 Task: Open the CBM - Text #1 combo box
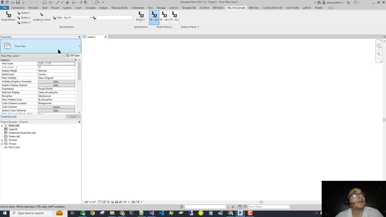click(x=72, y=18)
